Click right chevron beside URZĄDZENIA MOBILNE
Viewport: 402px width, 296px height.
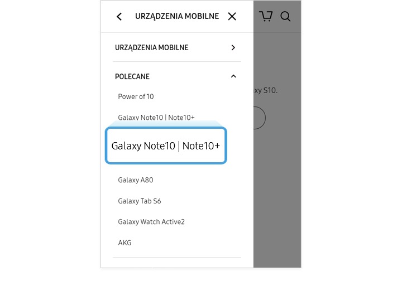233,47
